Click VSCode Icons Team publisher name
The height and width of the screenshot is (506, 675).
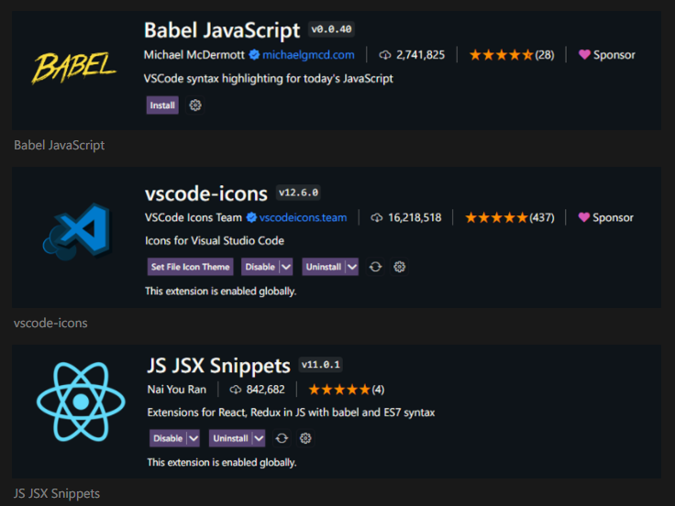click(x=194, y=218)
